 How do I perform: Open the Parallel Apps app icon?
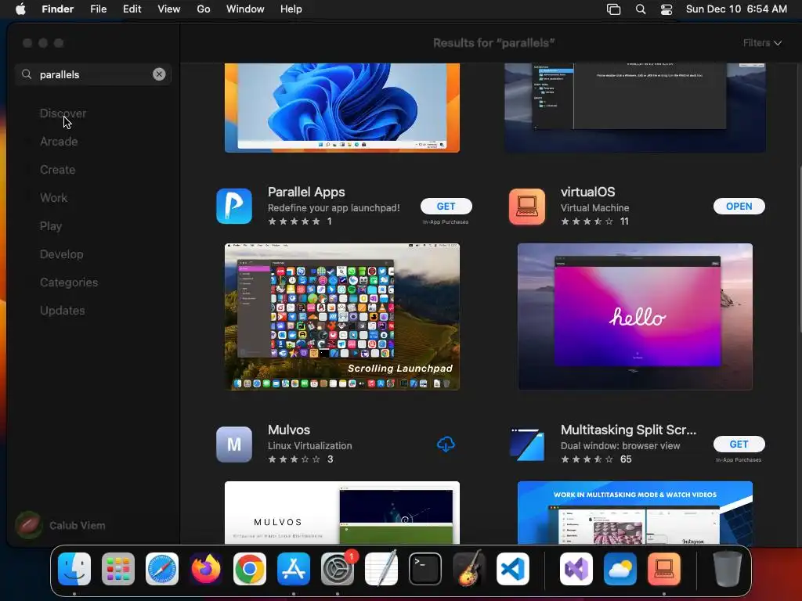233,207
